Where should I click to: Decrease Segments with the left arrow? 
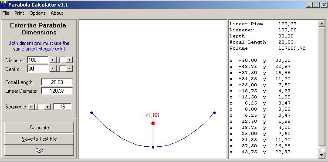(x=31, y=107)
